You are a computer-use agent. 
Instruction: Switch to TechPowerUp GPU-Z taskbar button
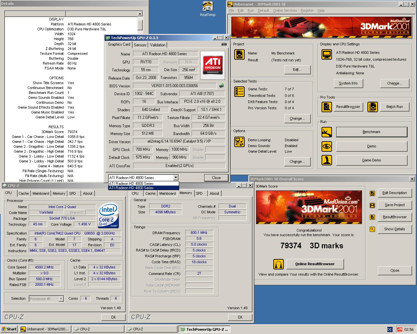(x=205, y=329)
